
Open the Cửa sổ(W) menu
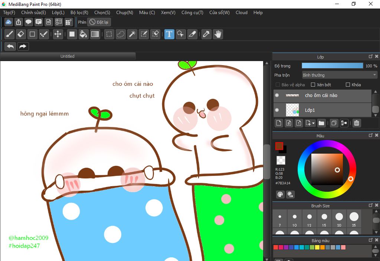coord(220,13)
